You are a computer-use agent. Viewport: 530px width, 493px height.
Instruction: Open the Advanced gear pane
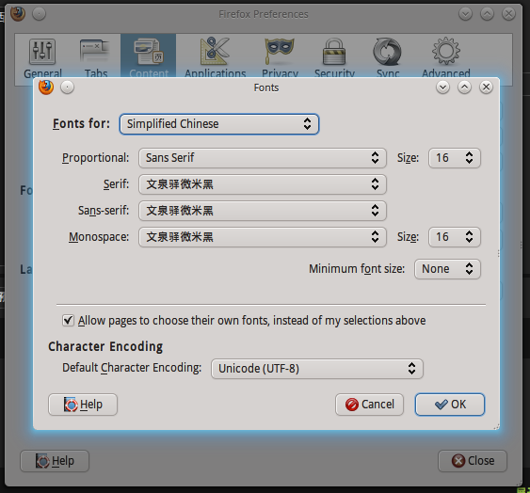point(446,57)
